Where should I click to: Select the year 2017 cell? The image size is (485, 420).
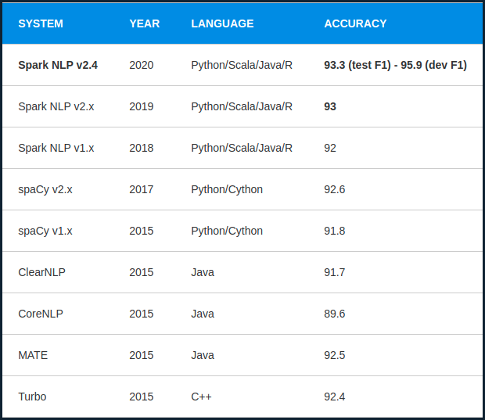pos(142,189)
